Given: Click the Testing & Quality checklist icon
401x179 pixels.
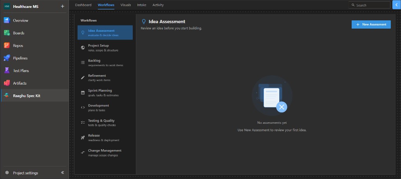Looking at the screenshot, I should pos(83,123).
